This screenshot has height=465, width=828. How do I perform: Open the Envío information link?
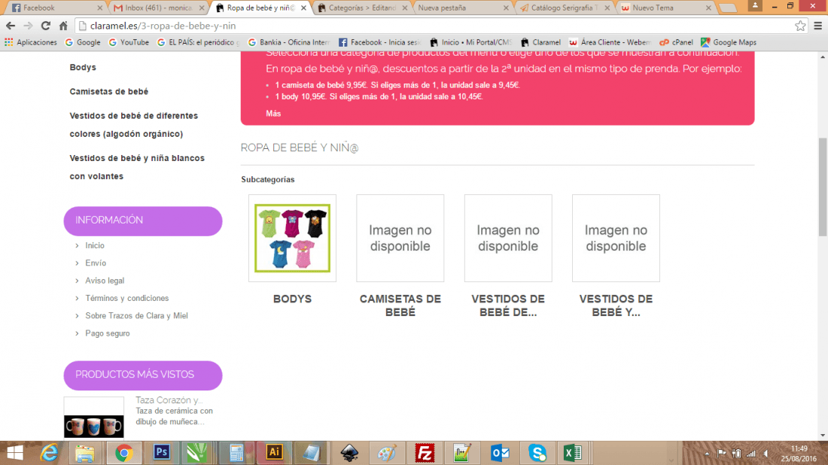(96, 263)
